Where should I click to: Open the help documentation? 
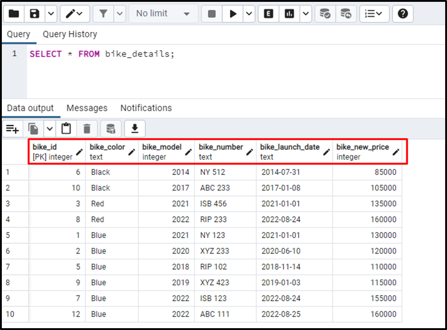click(402, 14)
